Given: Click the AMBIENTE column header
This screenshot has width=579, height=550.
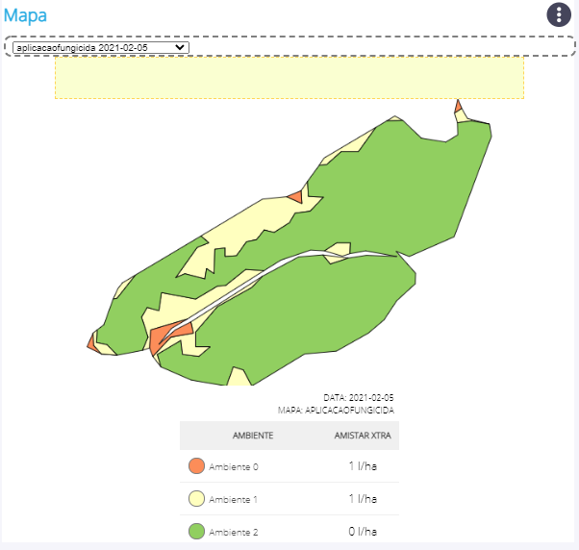Looking at the screenshot, I should 253,436.
